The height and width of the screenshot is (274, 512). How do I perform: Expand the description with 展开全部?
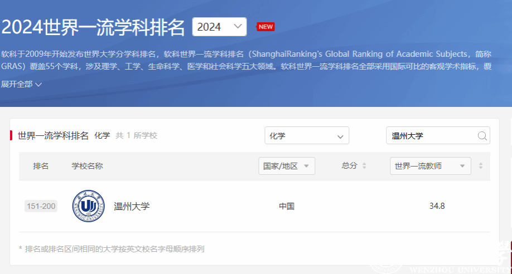[x=21, y=85]
